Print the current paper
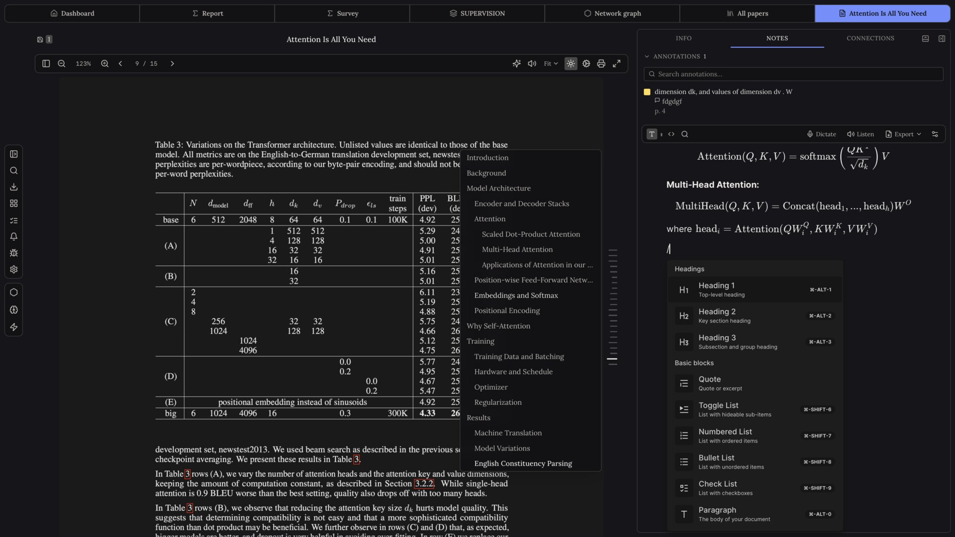955x537 pixels. [x=601, y=64]
